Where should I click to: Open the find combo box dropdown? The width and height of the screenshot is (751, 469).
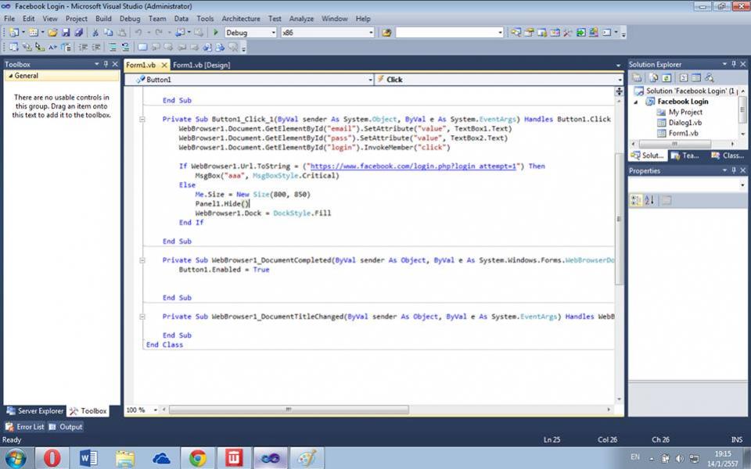(x=500, y=33)
